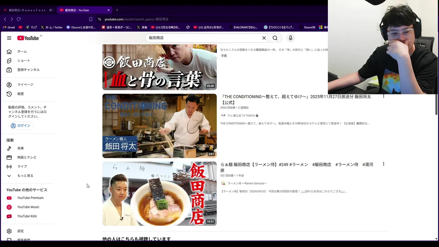Click the ラーメン侍 channel avatar

(223, 184)
